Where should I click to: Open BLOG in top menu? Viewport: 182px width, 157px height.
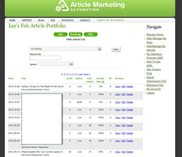coord(41,20)
